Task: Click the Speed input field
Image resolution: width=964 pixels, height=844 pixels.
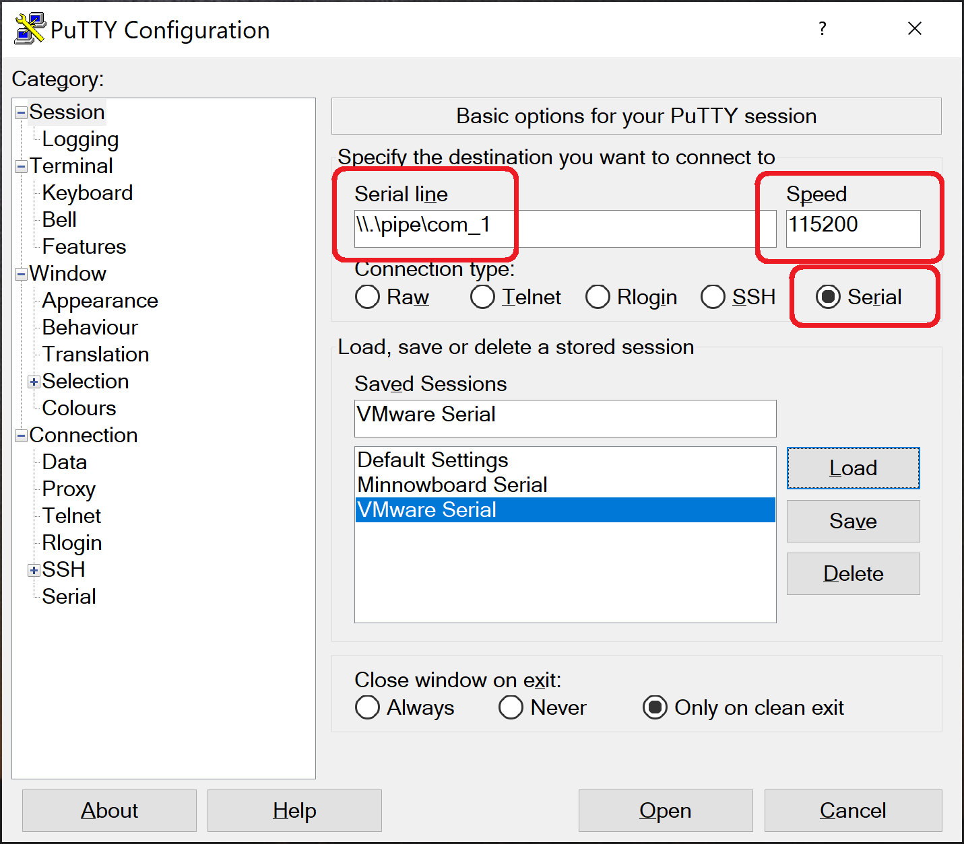Action: click(852, 229)
